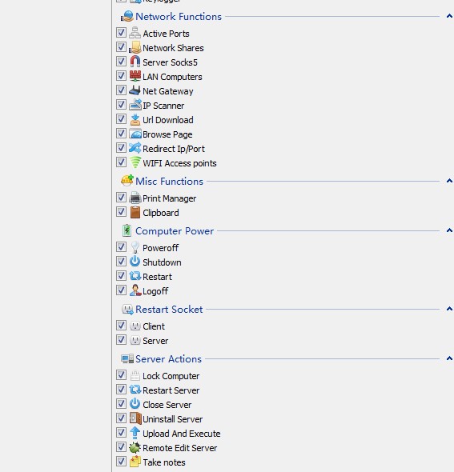
Task: Uncheck the Logoff checkbox
Action: pos(121,290)
